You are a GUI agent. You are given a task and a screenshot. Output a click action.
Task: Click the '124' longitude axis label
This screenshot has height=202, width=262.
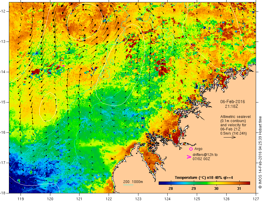[168, 199]
